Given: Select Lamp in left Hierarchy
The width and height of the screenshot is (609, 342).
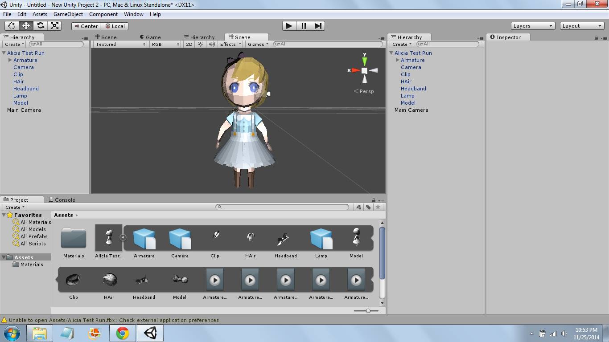Looking at the screenshot, I should point(20,96).
